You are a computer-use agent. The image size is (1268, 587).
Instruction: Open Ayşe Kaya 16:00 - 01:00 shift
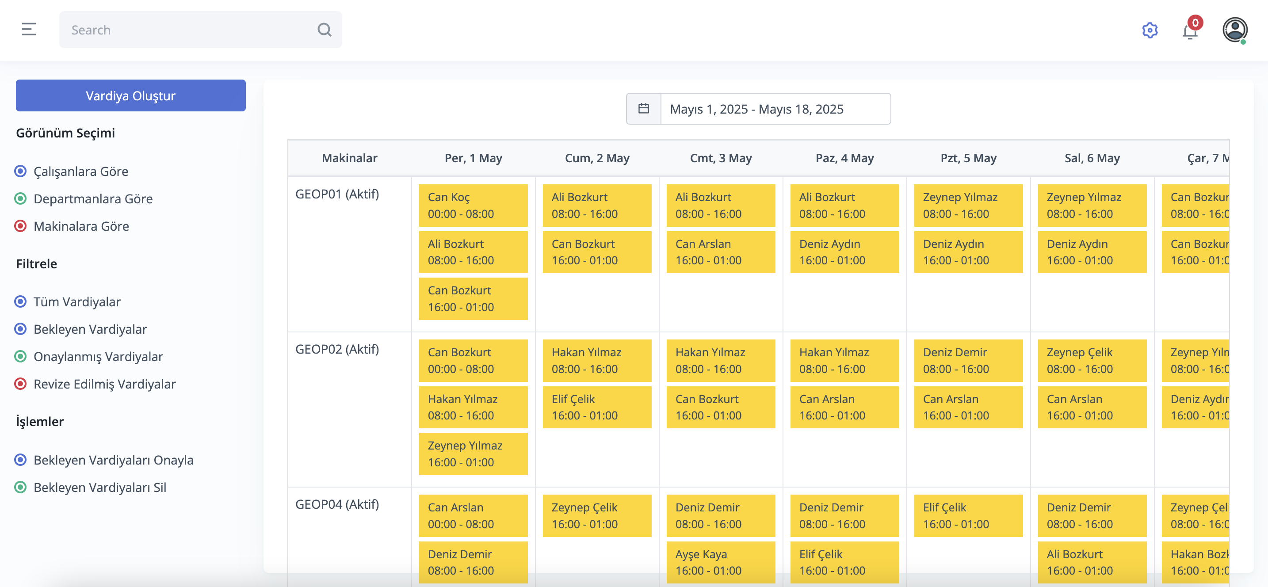point(721,562)
